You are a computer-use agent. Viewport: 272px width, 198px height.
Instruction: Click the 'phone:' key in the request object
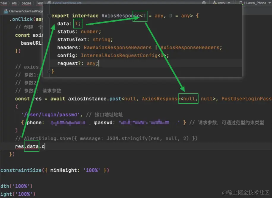(x=35, y=123)
